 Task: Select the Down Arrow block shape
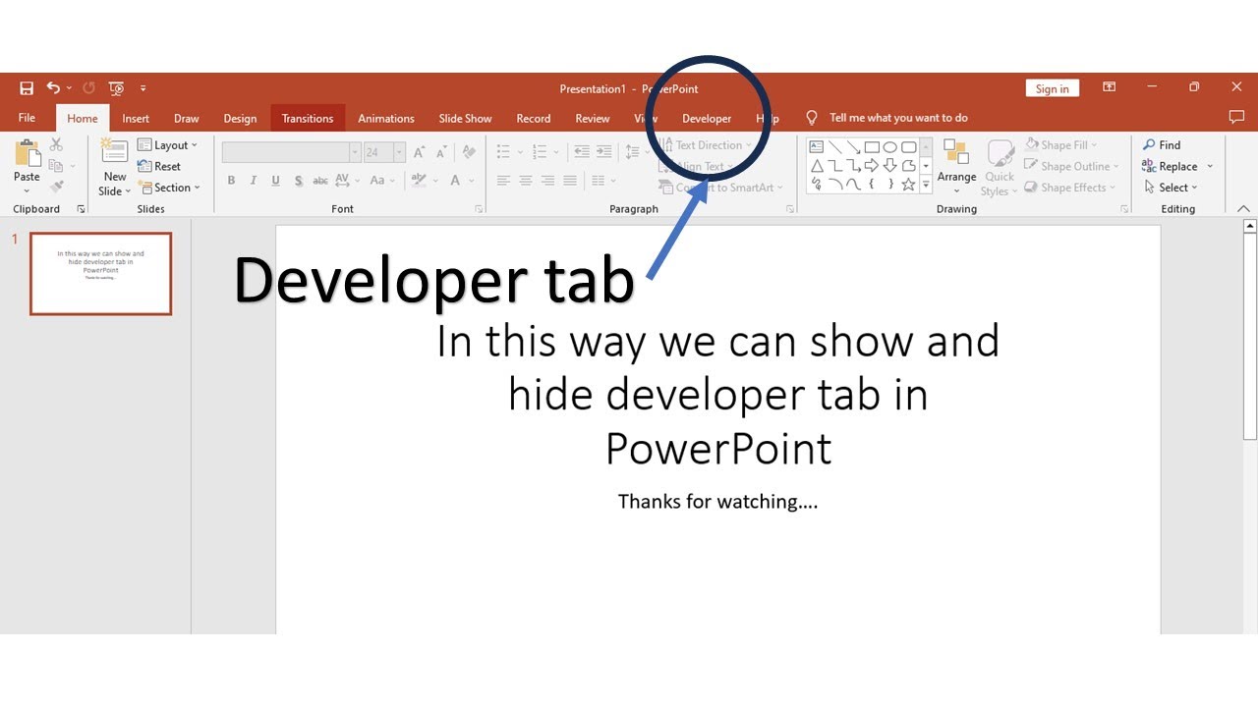point(890,166)
